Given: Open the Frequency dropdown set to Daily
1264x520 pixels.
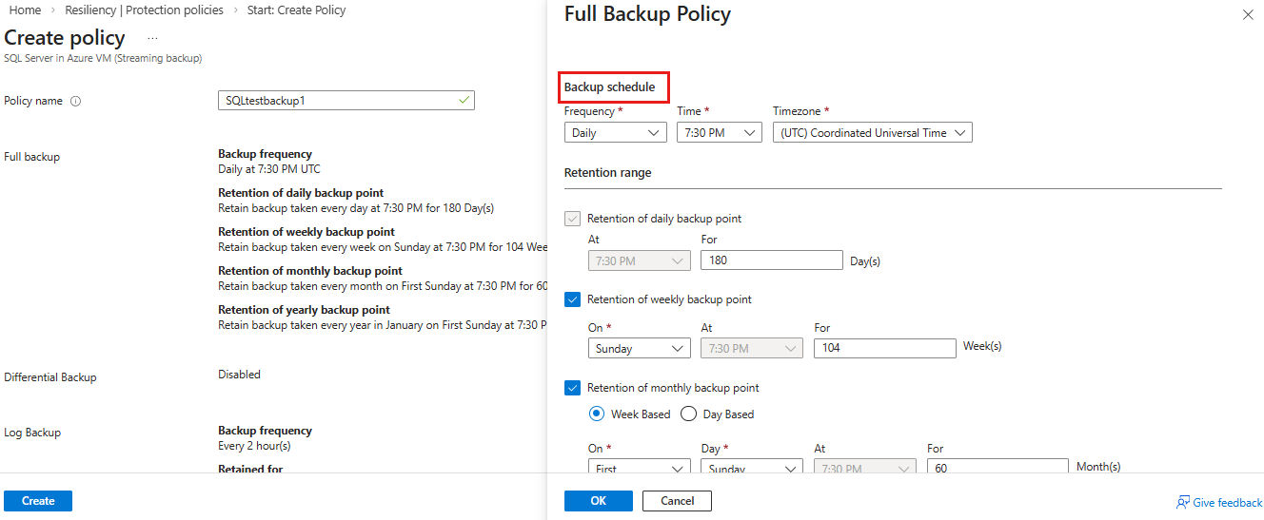Looking at the screenshot, I should (x=615, y=133).
